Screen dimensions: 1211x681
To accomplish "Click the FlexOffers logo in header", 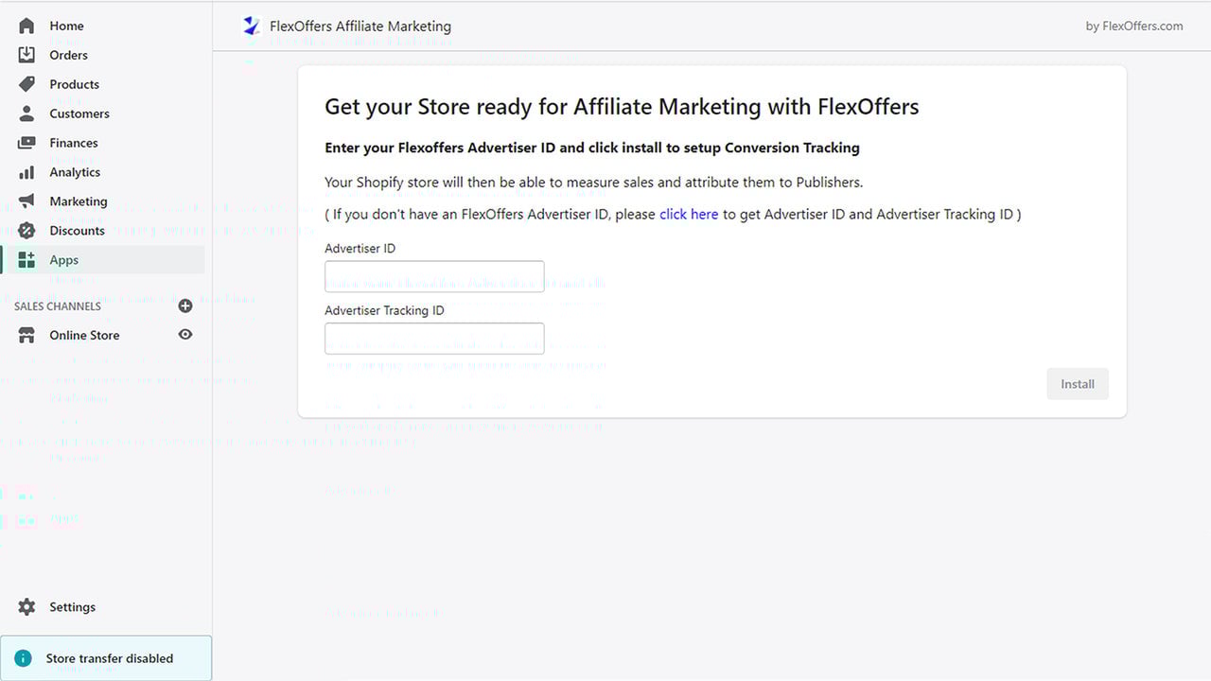I will pos(251,26).
